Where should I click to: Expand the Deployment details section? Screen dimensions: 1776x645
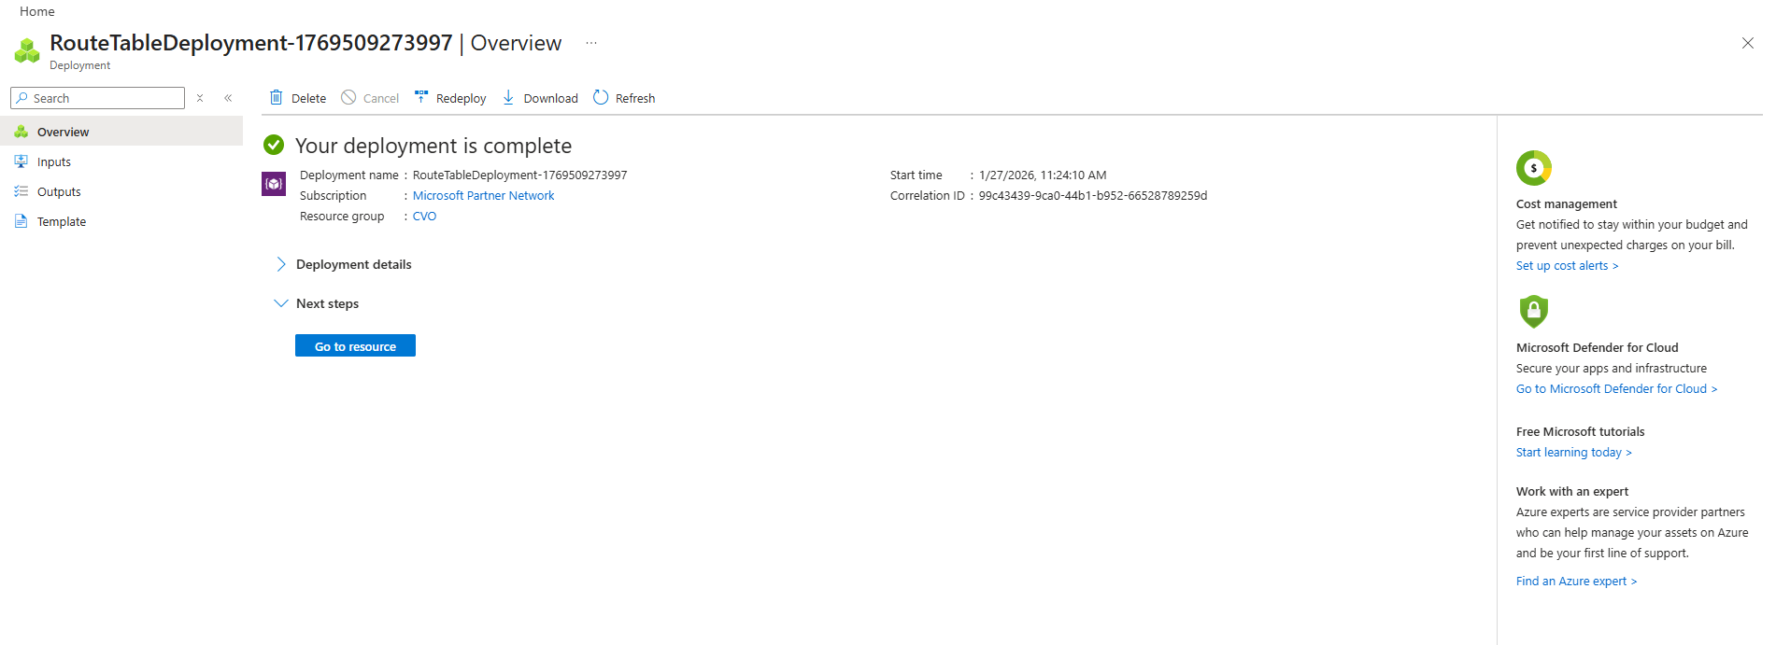[x=281, y=264]
